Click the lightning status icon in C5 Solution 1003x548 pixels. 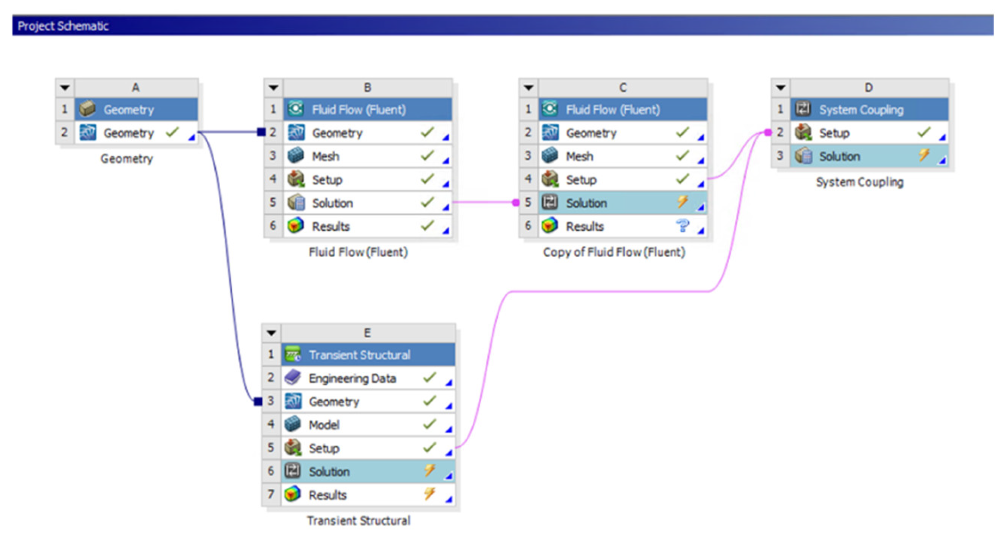(682, 201)
